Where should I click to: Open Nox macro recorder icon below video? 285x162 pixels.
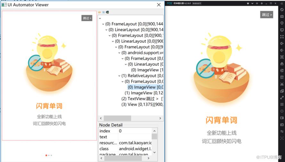coord(282,125)
